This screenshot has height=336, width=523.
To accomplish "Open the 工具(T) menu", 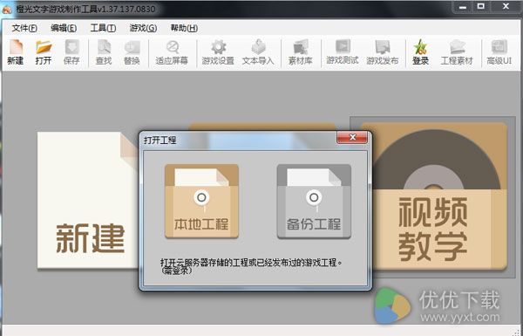I will click(x=103, y=28).
